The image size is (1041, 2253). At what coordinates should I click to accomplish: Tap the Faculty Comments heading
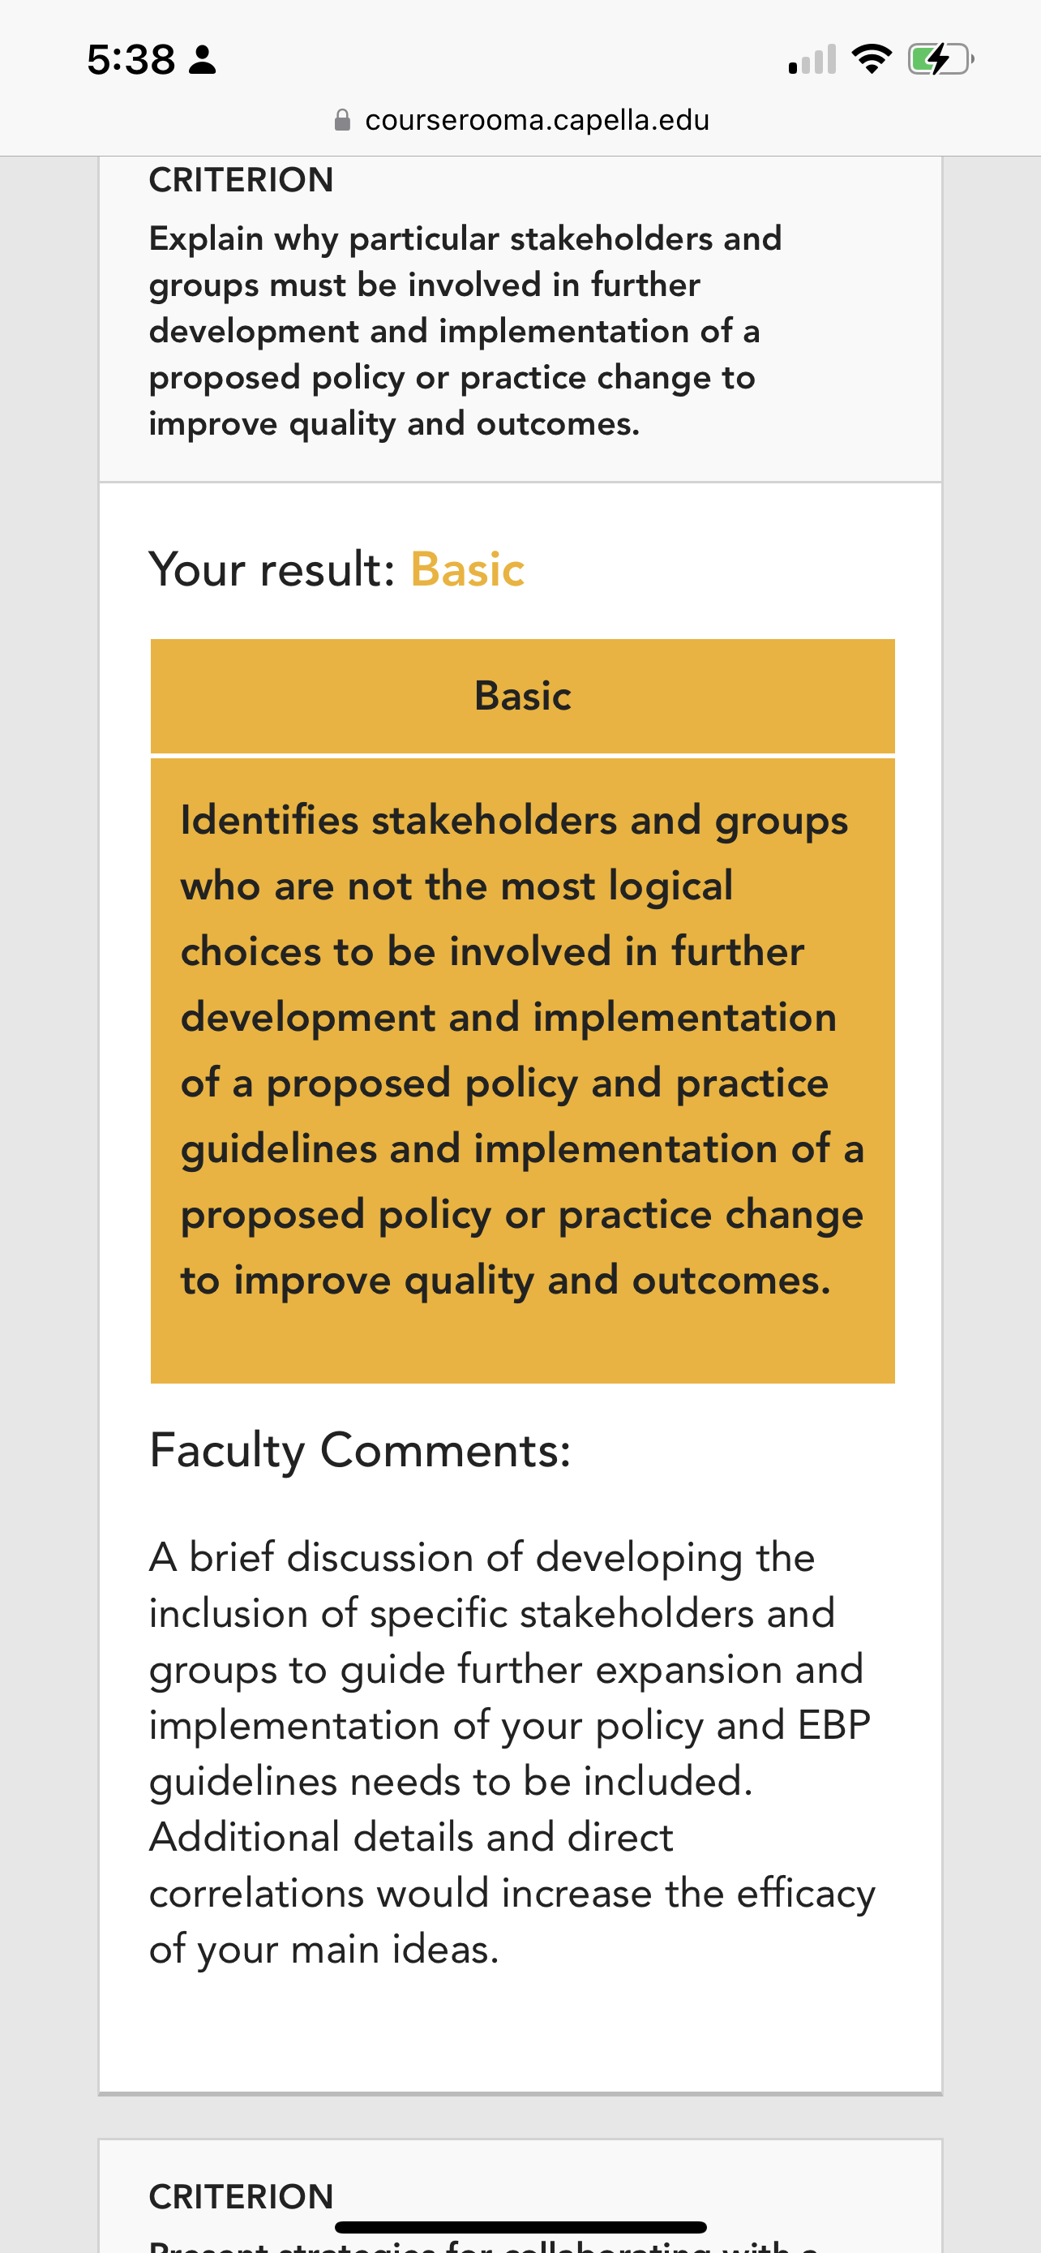(360, 1450)
